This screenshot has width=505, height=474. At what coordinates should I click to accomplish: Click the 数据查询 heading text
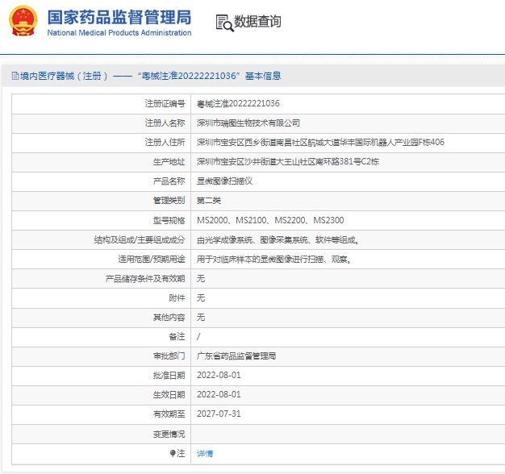tap(257, 22)
